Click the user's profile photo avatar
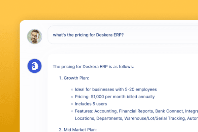198x132 pixels. [x=34, y=36]
